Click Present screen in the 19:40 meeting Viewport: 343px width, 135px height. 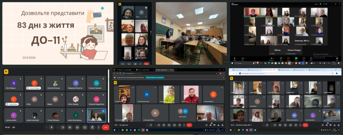click(84, 127)
